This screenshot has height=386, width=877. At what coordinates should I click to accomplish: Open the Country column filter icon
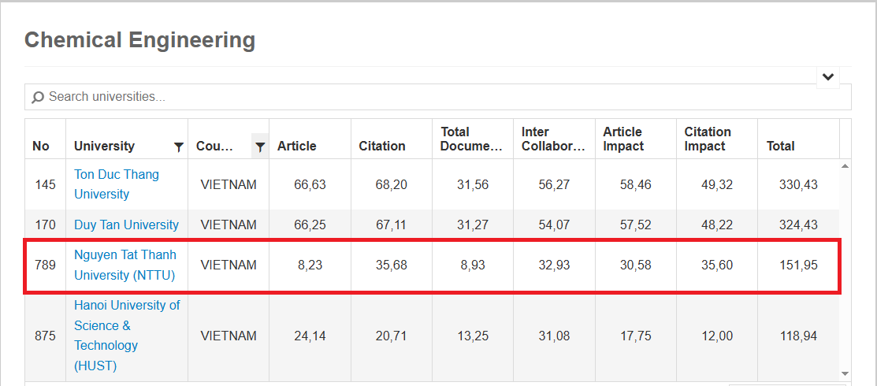[260, 147]
